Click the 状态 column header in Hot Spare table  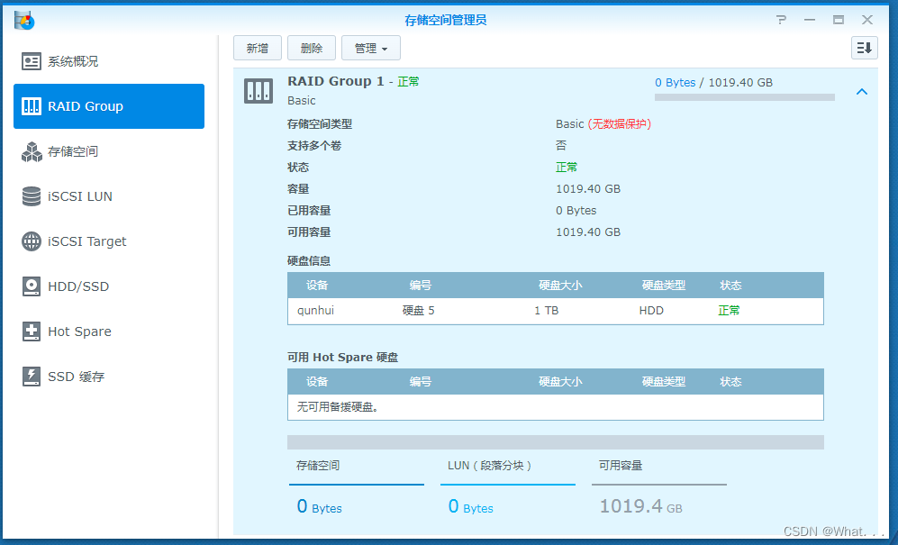[x=730, y=382]
